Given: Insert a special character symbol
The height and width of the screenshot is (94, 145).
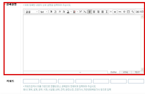Looking at the screenshot, I should pos(124,12).
